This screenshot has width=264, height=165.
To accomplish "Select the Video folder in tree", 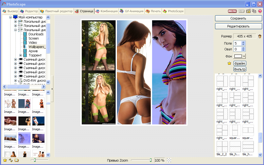I will (33, 43).
